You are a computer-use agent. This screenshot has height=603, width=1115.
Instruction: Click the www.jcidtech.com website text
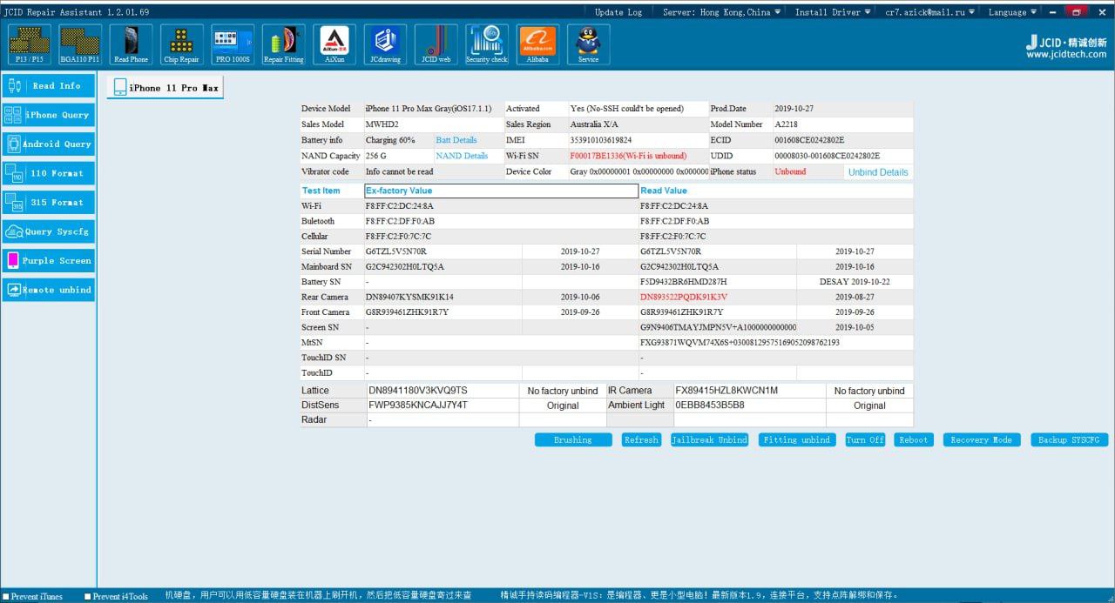click(1066, 55)
